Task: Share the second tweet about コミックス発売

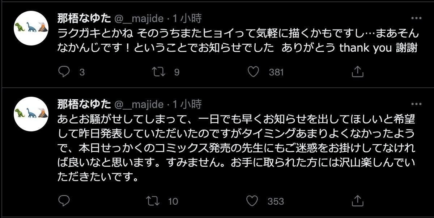Action: (357, 201)
